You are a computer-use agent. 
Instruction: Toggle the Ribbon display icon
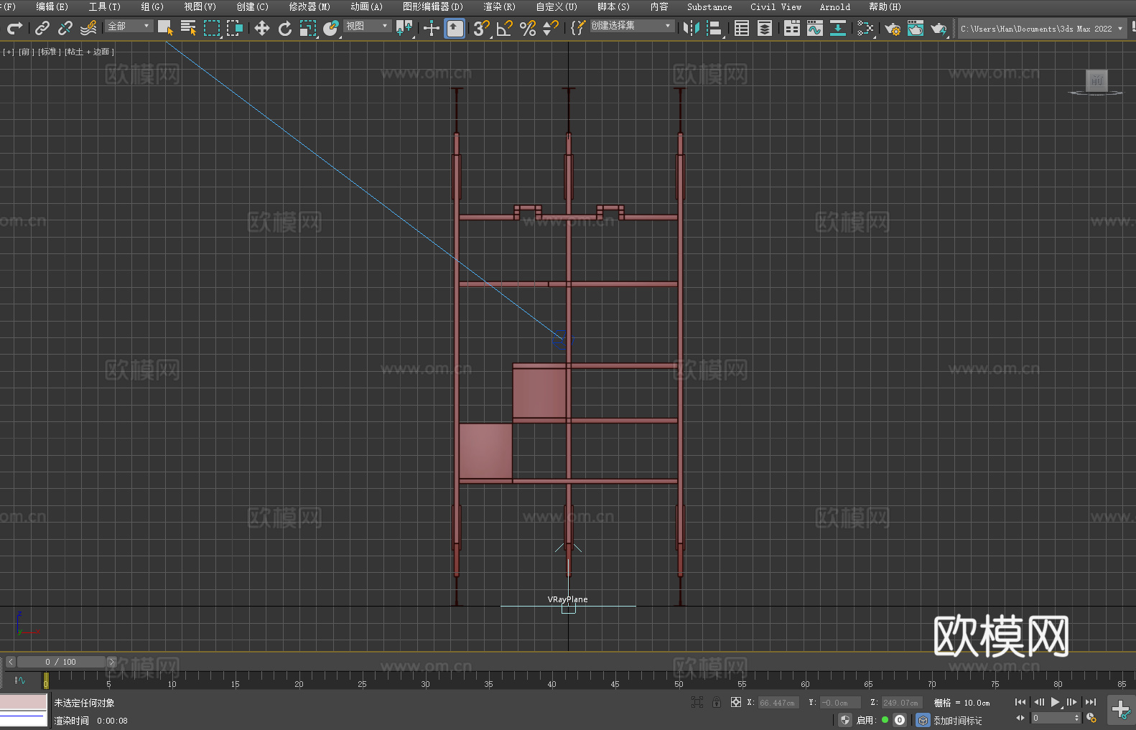792,28
